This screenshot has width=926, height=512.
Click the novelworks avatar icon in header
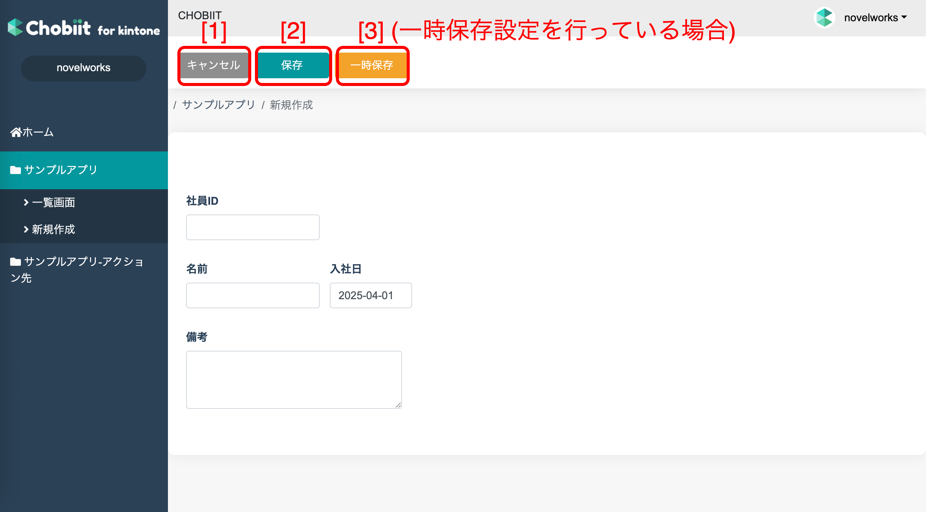[824, 17]
